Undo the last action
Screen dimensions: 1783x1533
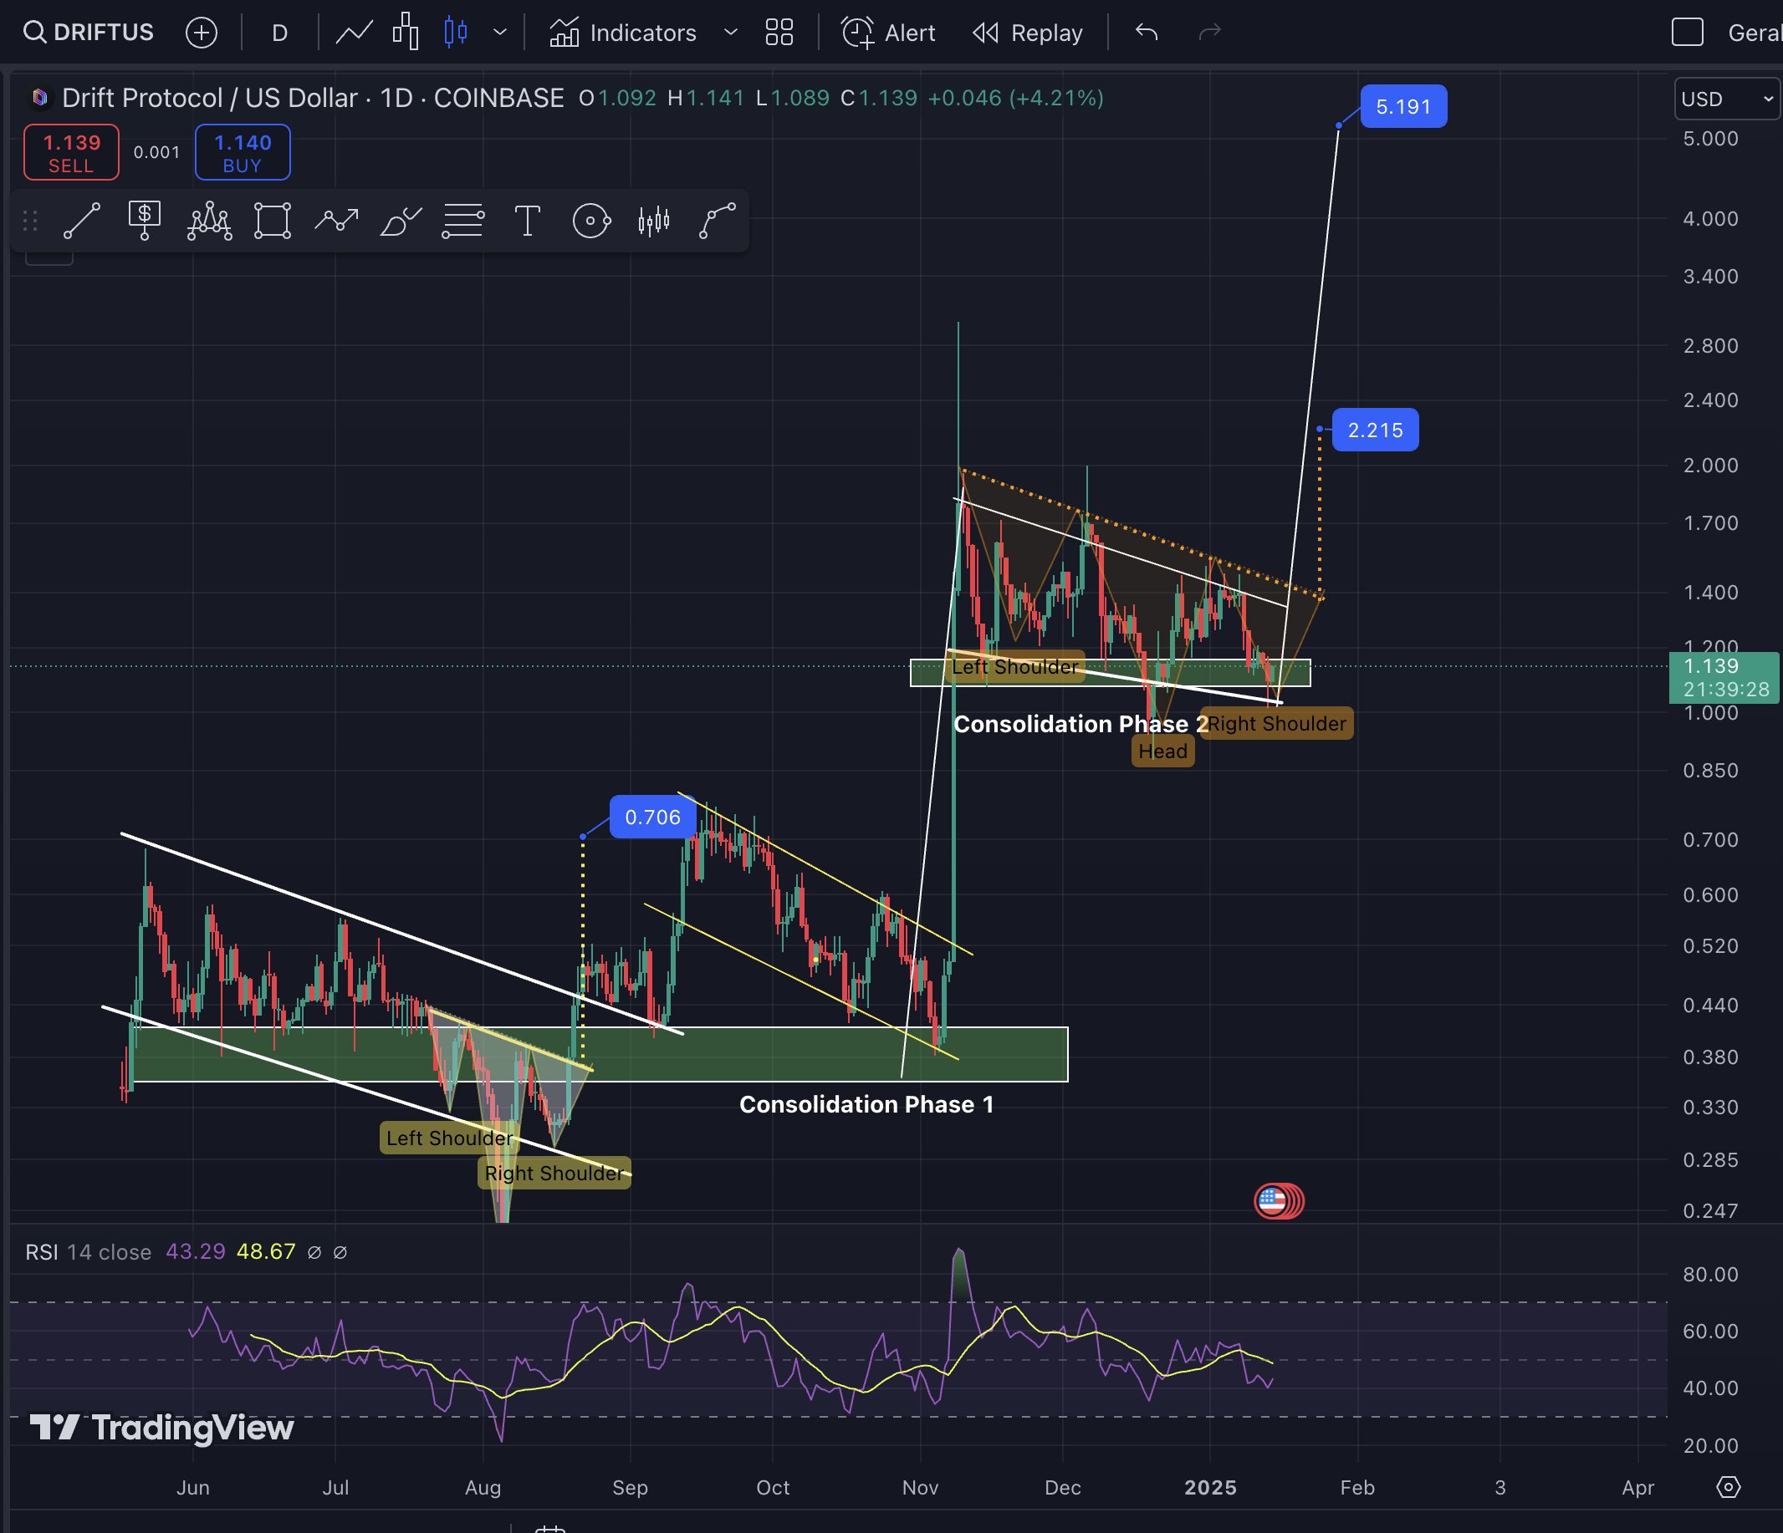[1147, 33]
